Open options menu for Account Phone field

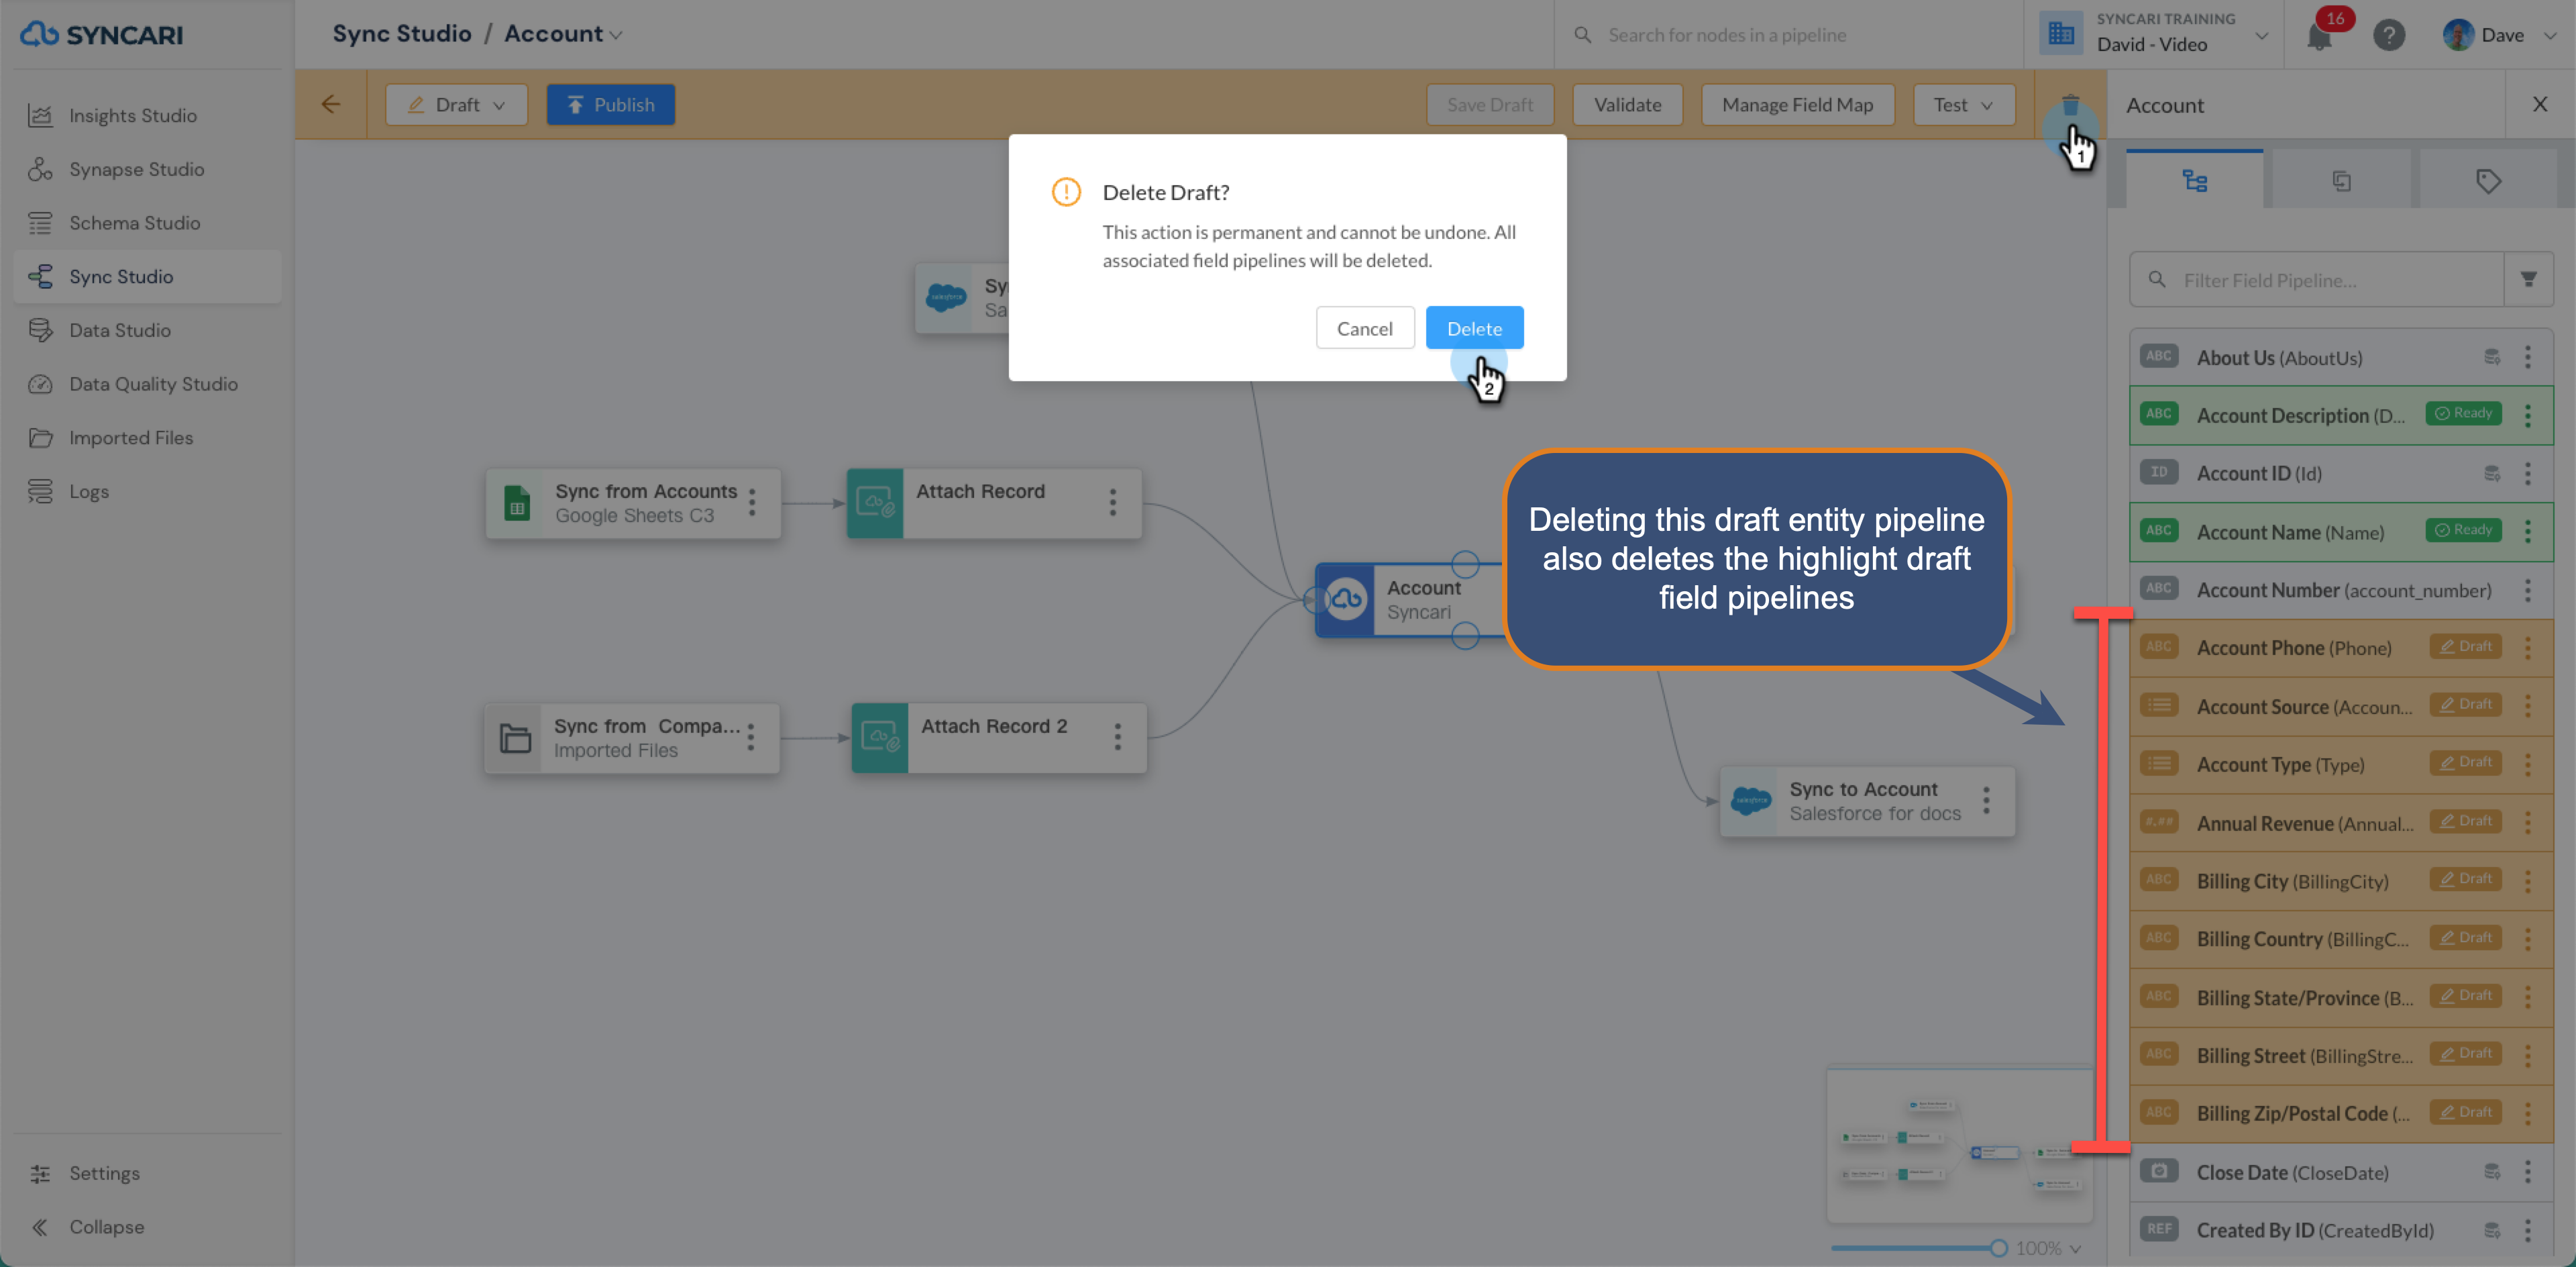tap(2528, 648)
